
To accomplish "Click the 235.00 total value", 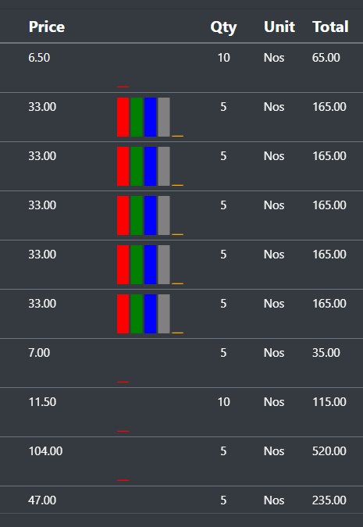I will point(329,500).
